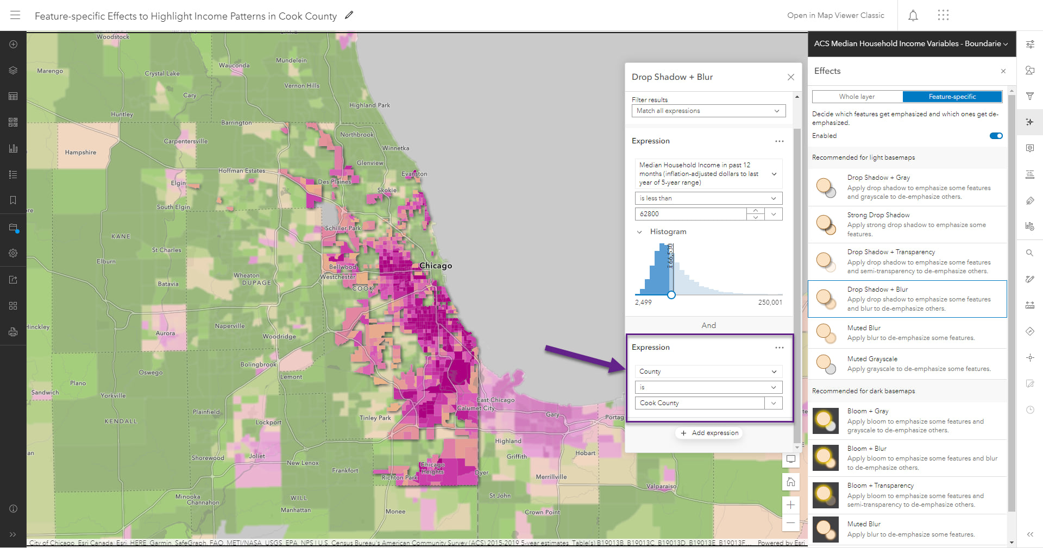Zoom in on the map with the plus button
Screen dimensions: 1043x548
(x=791, y=505)
